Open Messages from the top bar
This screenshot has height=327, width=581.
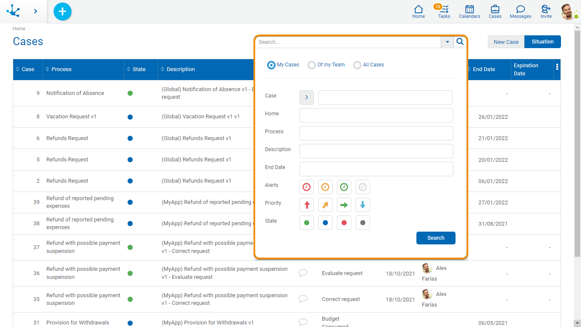(520, 11)
